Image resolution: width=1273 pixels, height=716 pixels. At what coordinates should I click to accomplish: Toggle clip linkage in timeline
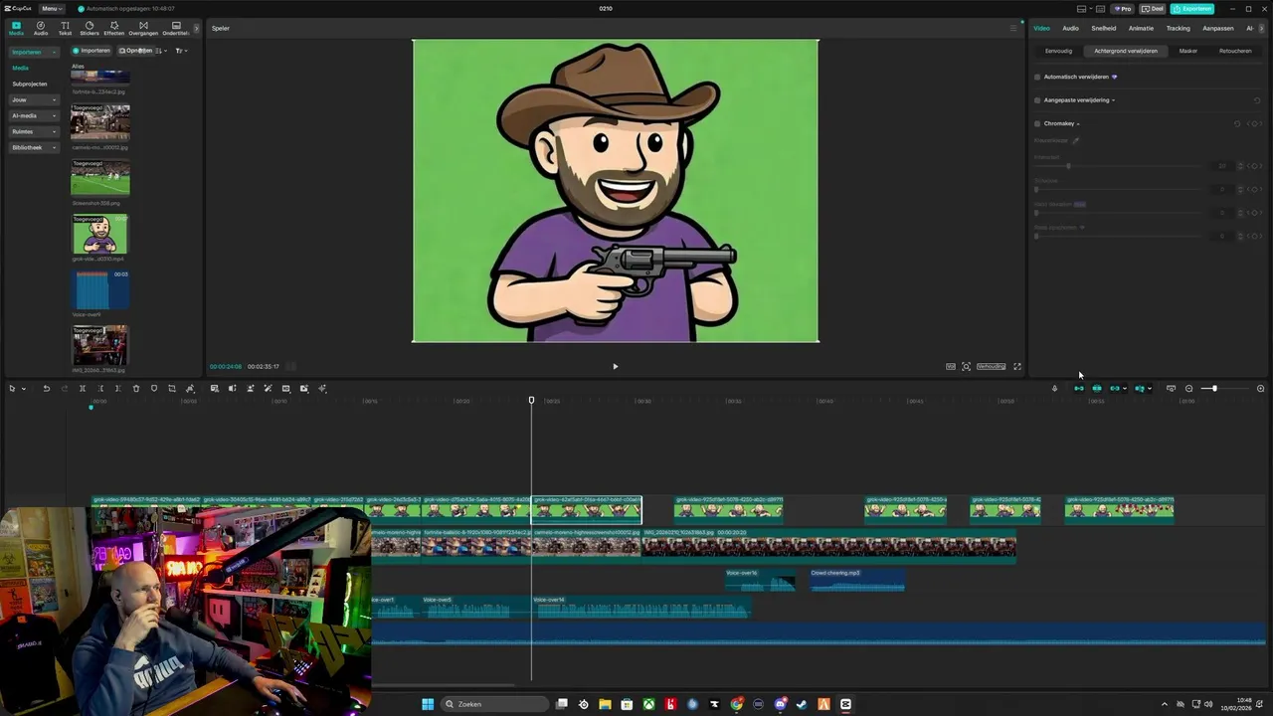[x=1115, y=388]
